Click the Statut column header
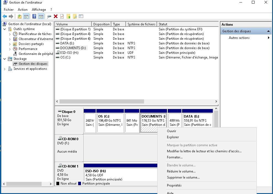273x194 pixels. click(x=163, y=24)
